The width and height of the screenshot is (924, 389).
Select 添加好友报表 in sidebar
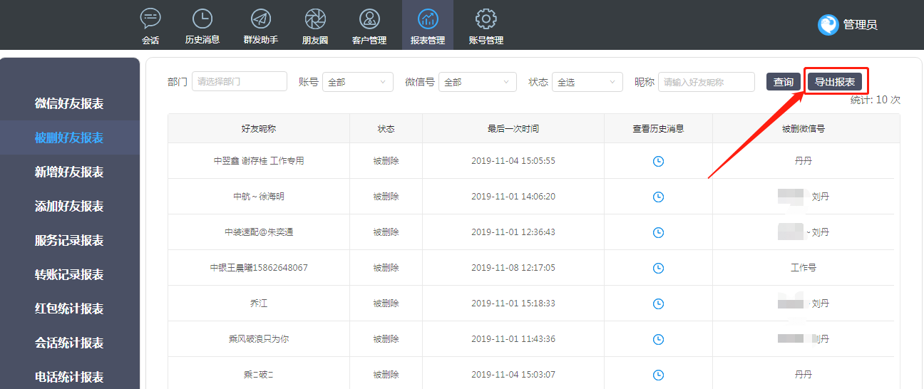coord(69,206)
